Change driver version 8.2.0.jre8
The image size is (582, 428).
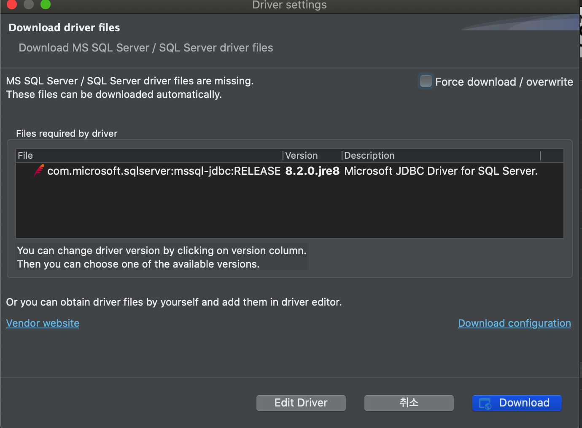pyautogui.click(x=312, y=171)
